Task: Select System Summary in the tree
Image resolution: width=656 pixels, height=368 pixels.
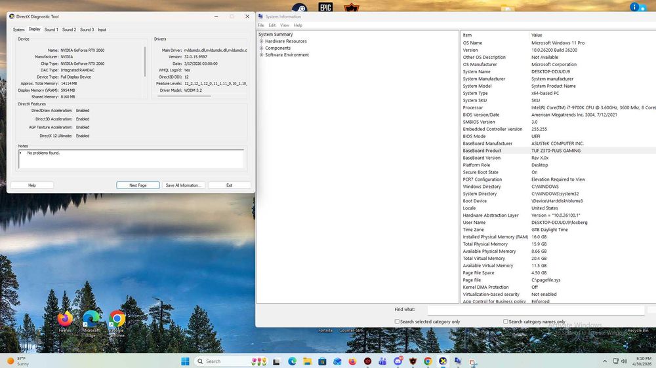Action: point(276,34)
